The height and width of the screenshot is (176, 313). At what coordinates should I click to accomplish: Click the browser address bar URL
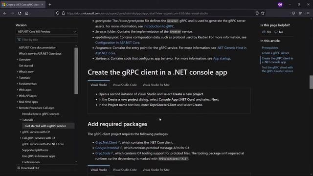click(x=137, y=13)
